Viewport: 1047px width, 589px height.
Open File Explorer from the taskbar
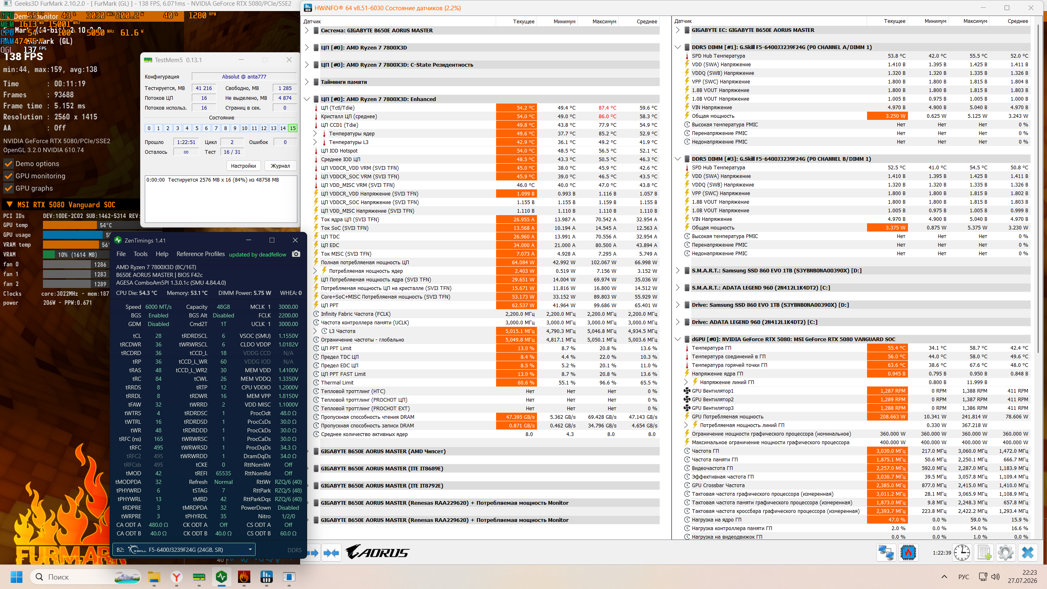pos(154,577)
